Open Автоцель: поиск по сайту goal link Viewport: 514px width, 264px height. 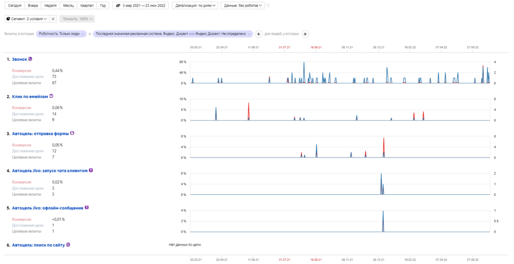tap(38, 245)
